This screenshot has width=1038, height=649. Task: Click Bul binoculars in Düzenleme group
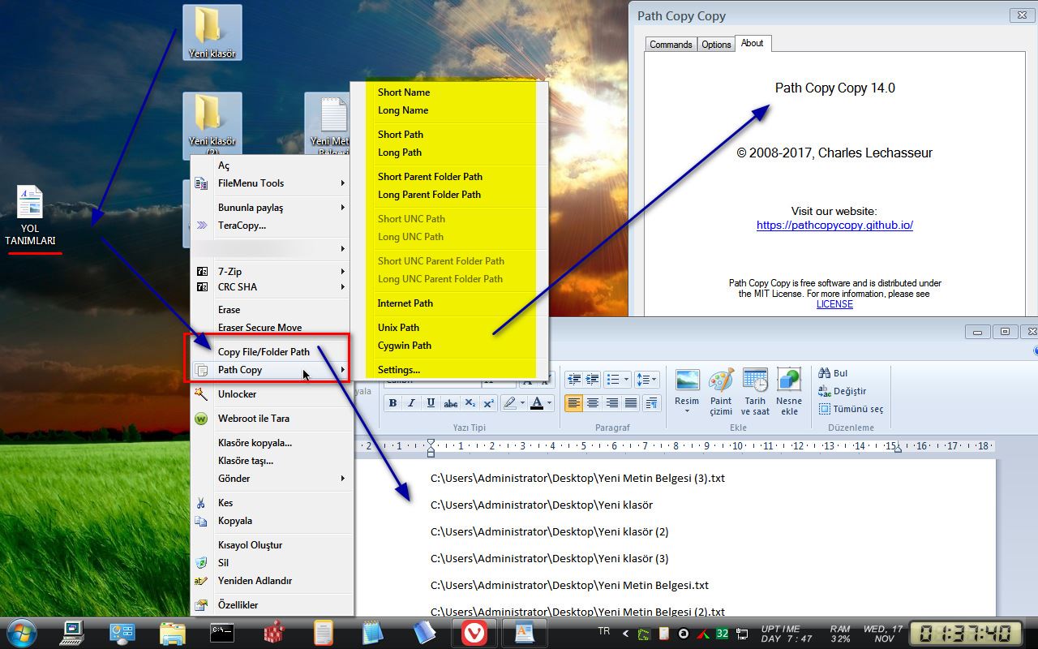click(x=833, y=373)
